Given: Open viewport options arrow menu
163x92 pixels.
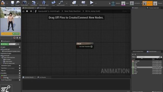Looking at the screenshot, I should pos(2,9).
